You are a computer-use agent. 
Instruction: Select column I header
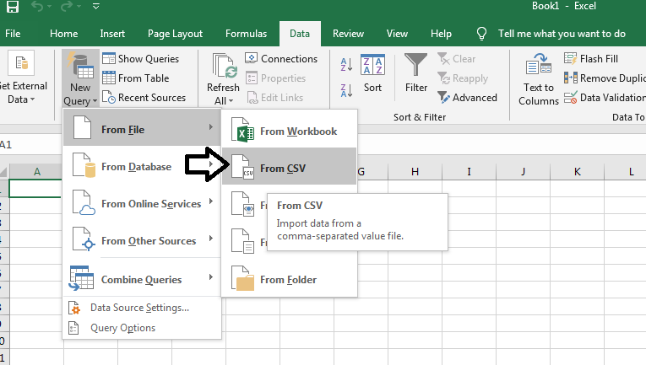(469, 171)
